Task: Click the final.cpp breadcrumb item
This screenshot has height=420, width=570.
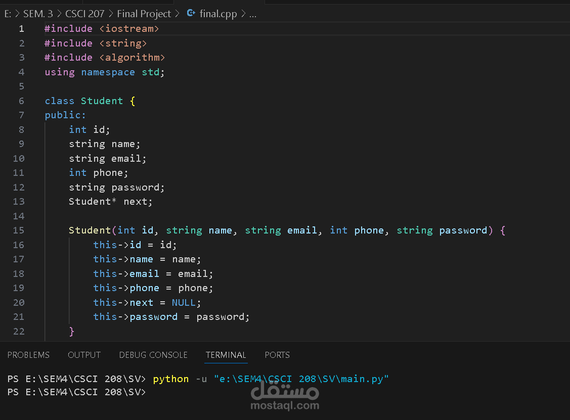Action: click(218, 14)
